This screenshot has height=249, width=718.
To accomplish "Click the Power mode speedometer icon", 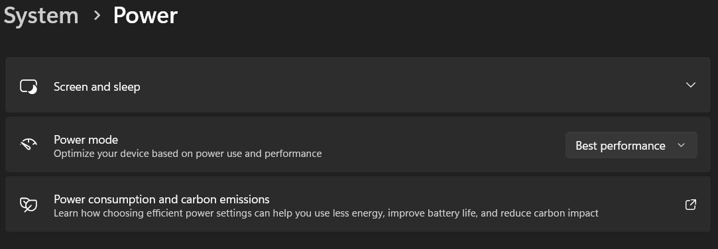I will (29, 145).
